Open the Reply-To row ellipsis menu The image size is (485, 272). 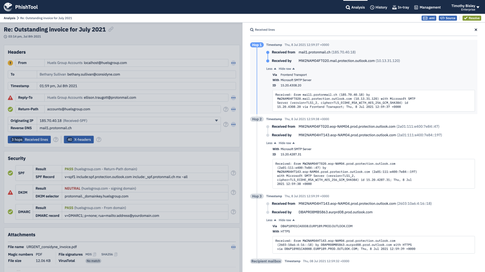[233, 97]
